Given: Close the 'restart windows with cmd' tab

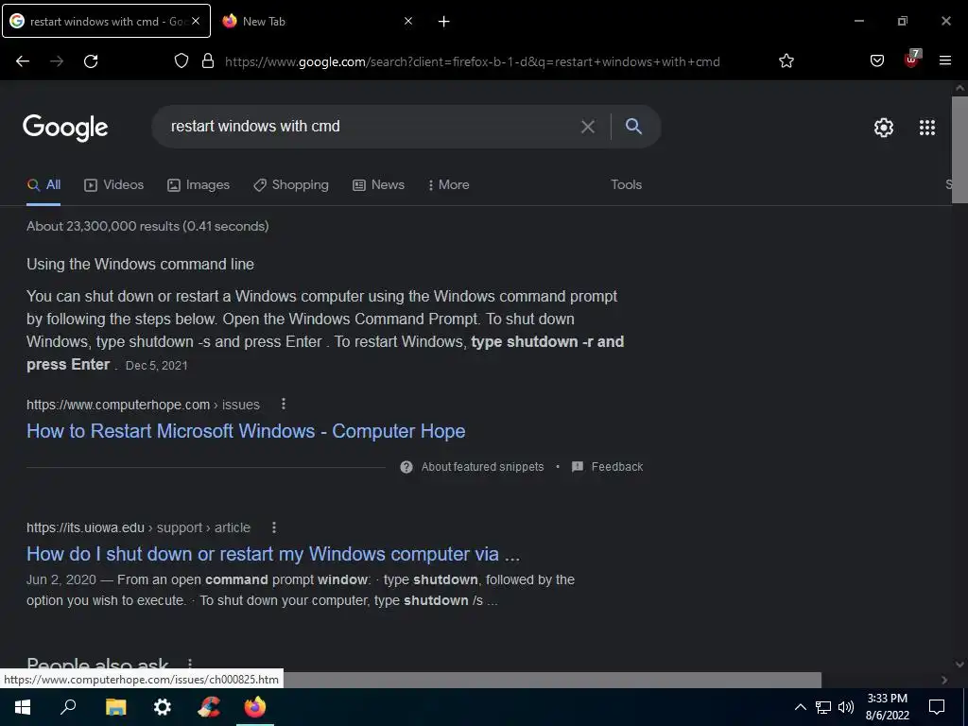Looking at the screenshot, I should (x=196, y=21).
